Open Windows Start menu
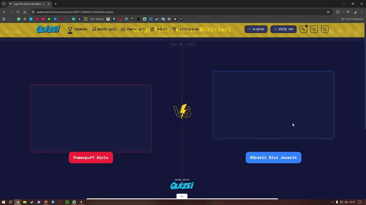Screen dimensions: 366x205 pyautogui.click(x=3, y=202)
